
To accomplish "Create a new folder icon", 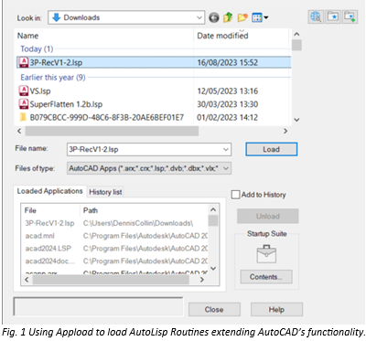I will 242,17.
